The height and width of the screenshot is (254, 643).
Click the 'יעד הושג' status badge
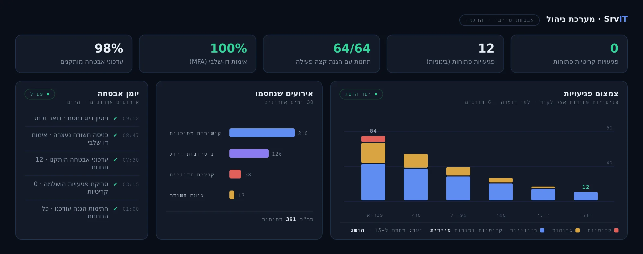361,94
